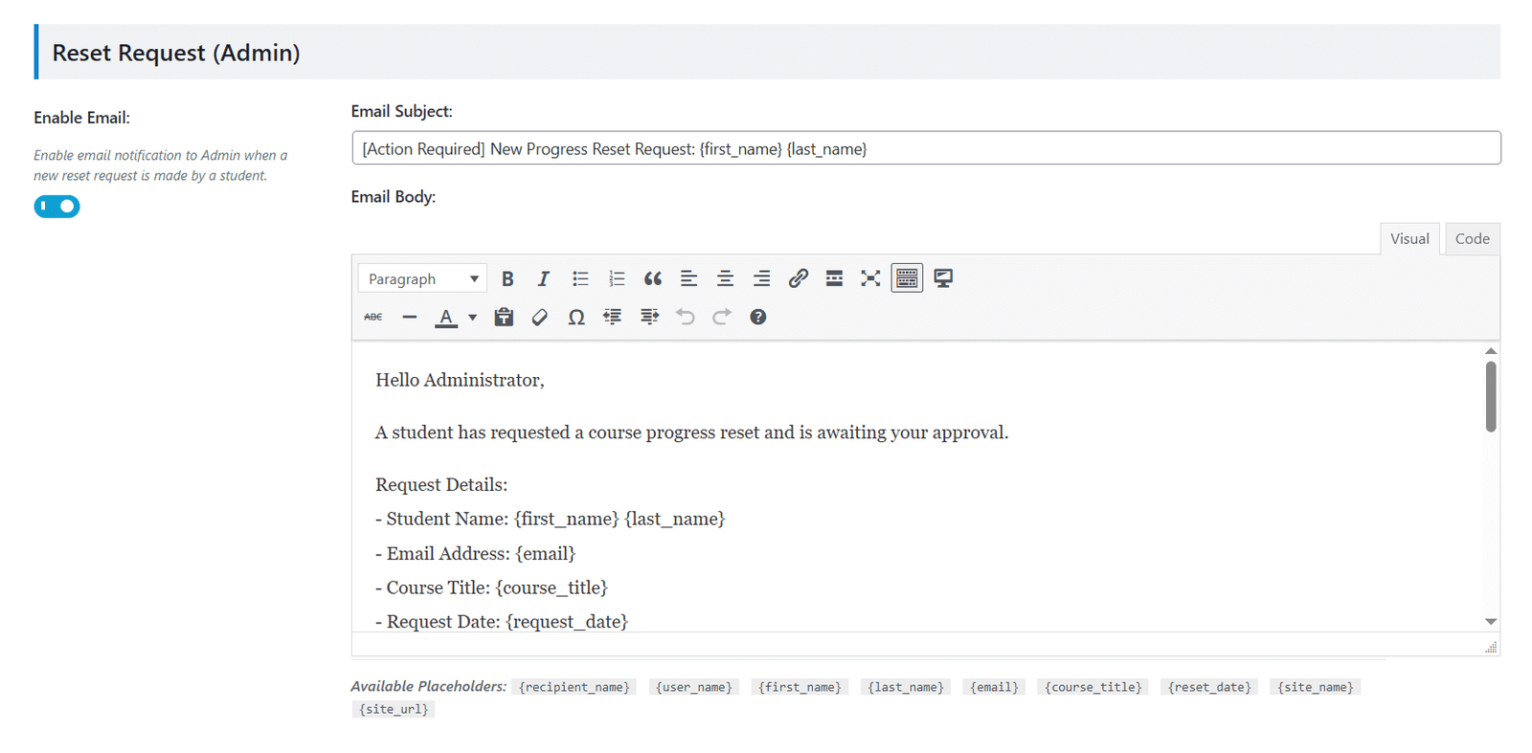Screen dimensions: 1532x753
Task: Select the Visual editor tab
Action: (1409, 239)
